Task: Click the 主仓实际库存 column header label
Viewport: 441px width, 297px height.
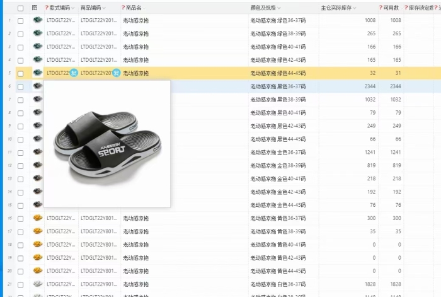Action: pos(336,8)
